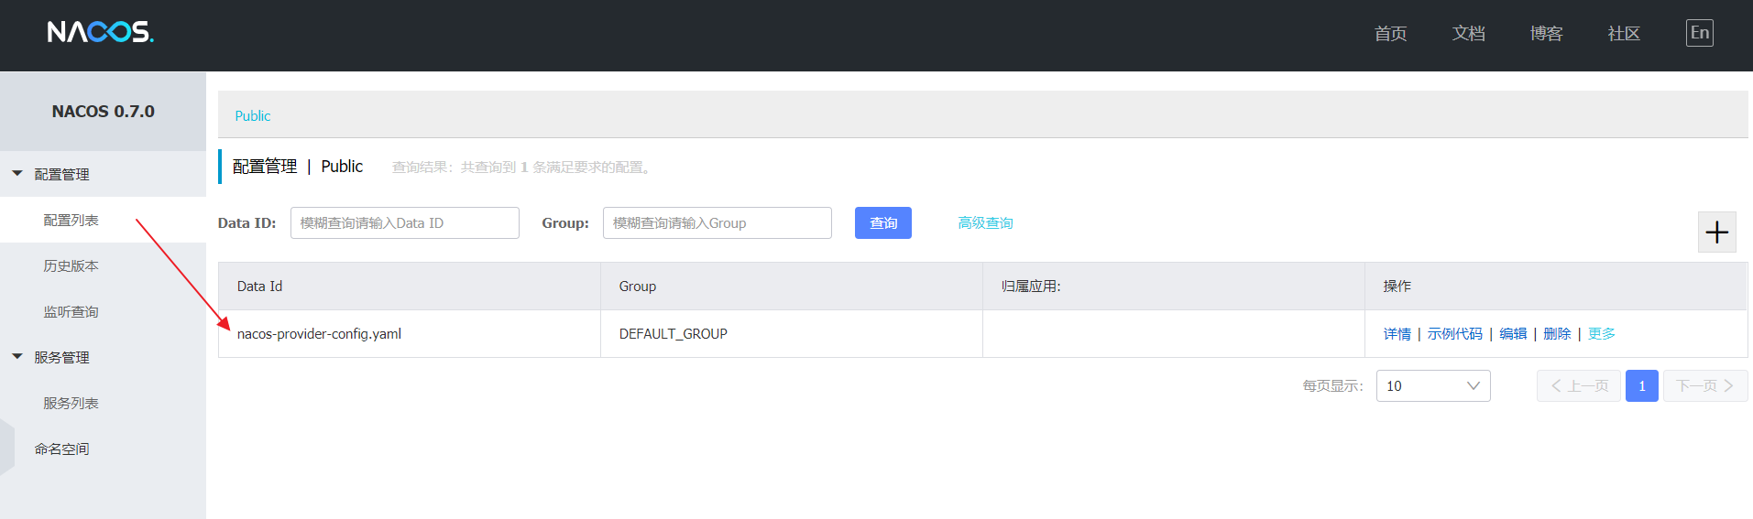Click the plus icon to create configuration

pos(1716,232)
